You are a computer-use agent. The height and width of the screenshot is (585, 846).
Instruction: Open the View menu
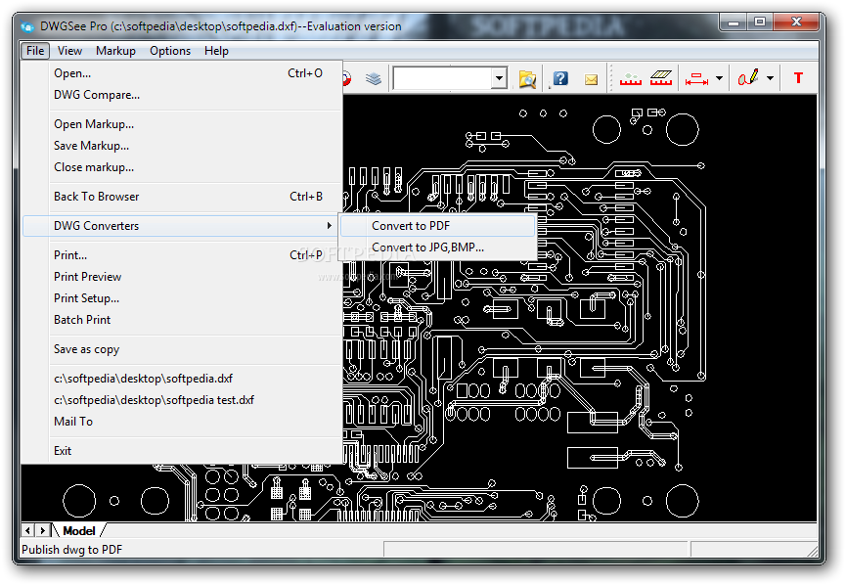pyautogui.click(x=69, y=51)
